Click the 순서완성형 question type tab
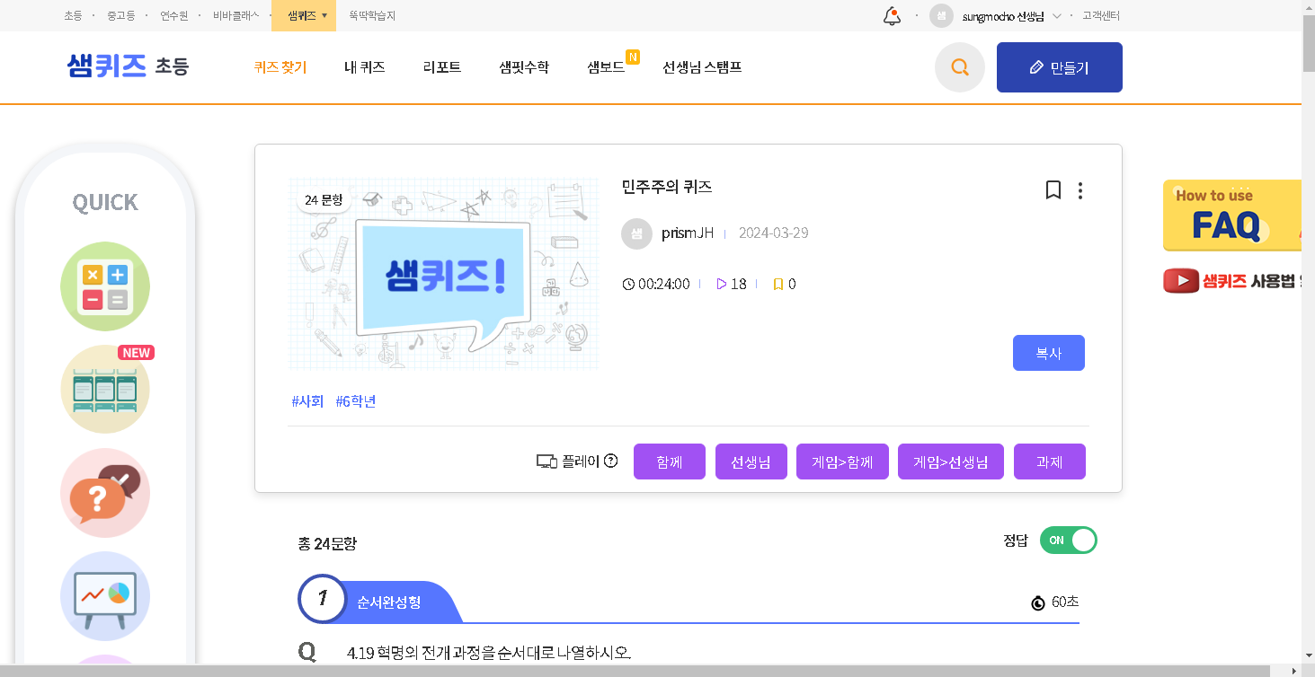 (389, 602)
